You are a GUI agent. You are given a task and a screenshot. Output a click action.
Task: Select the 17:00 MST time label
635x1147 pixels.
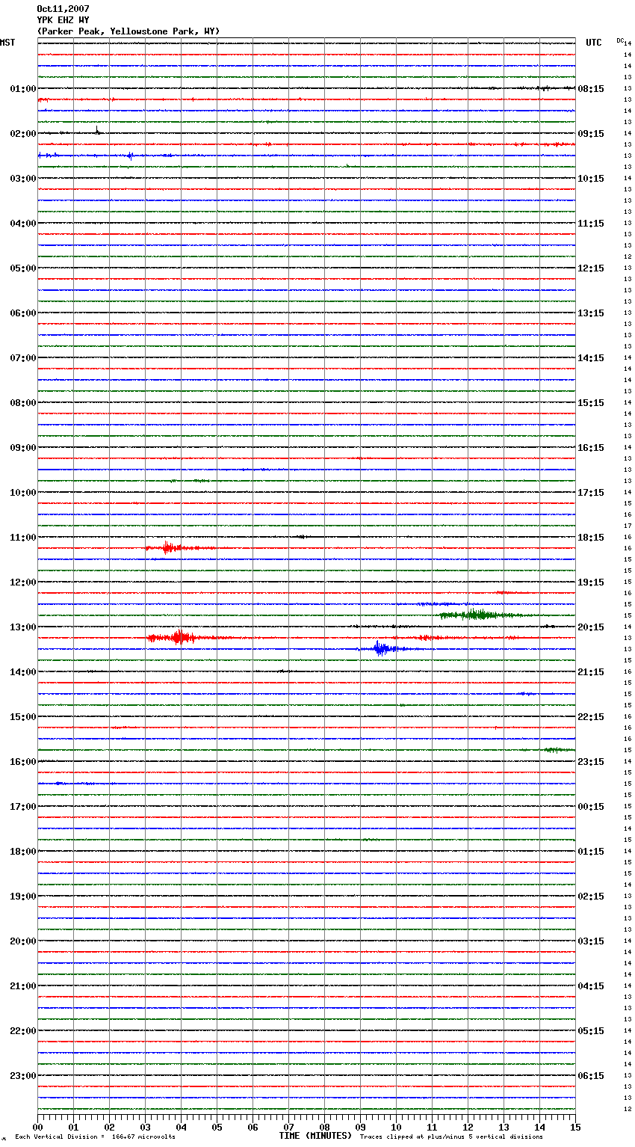pos(23,807)
